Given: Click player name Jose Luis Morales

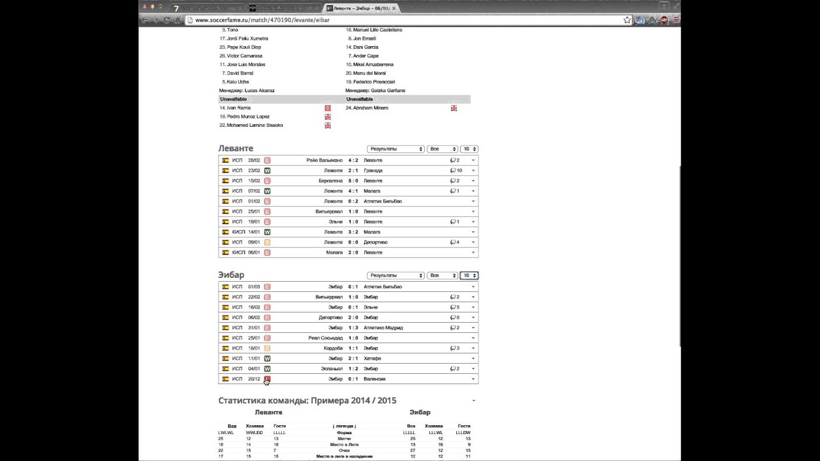Looking at the screenshot, I should pyautogui.click(x=246, y=65).
